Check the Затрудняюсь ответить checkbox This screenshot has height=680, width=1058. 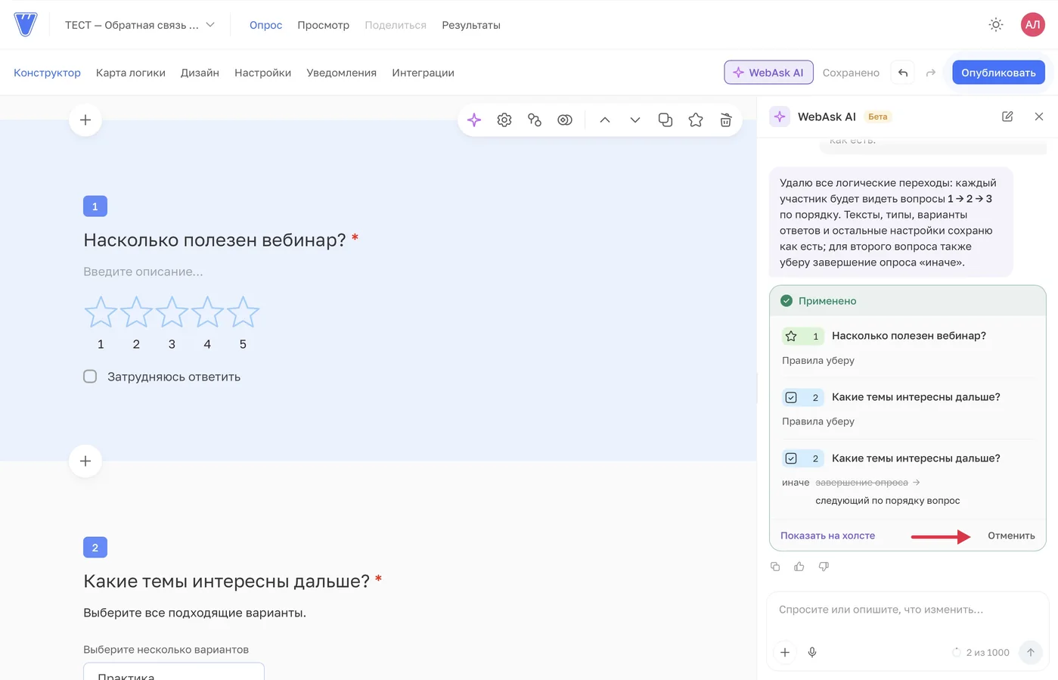[90, 377]
